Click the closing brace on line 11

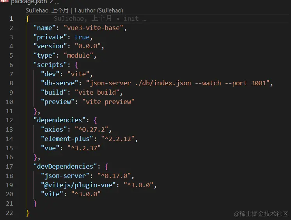pyautogui.click(x=35, y=111)
